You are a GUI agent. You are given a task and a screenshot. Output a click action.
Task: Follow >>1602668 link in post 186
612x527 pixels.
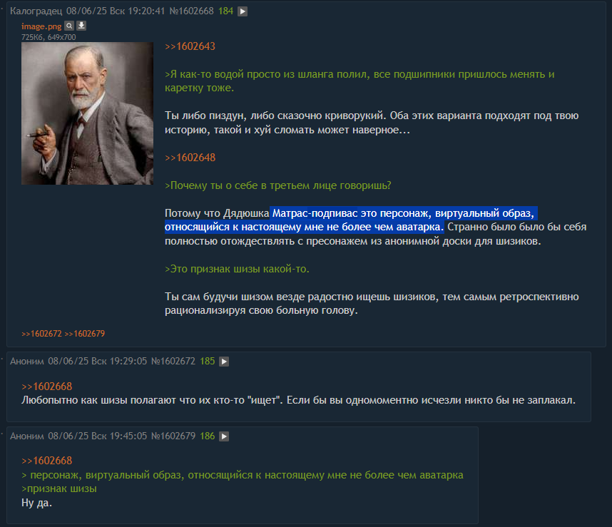click(x=47, y=461)
